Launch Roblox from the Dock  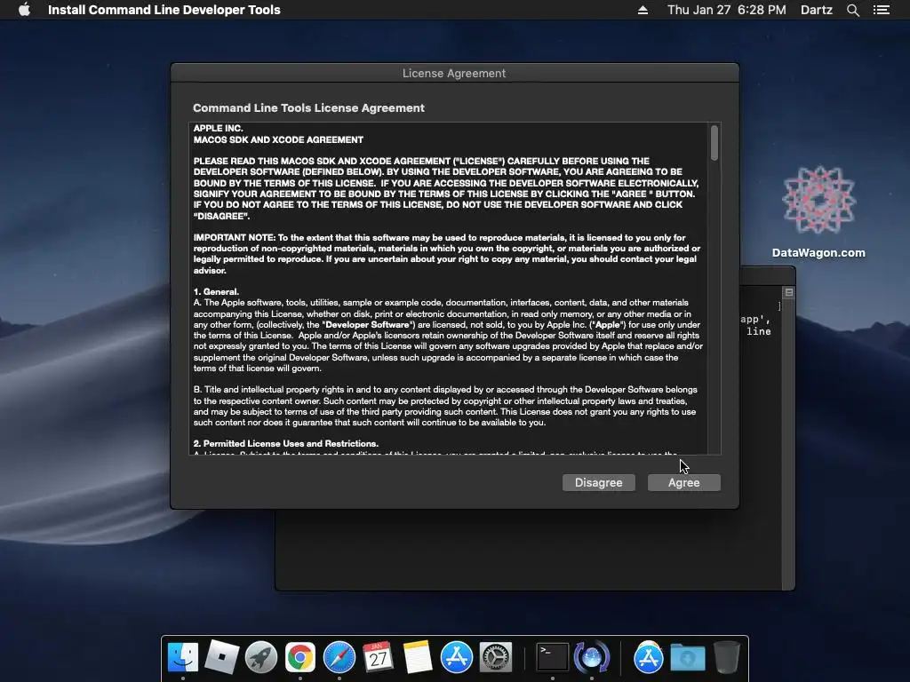pos(222,657)
